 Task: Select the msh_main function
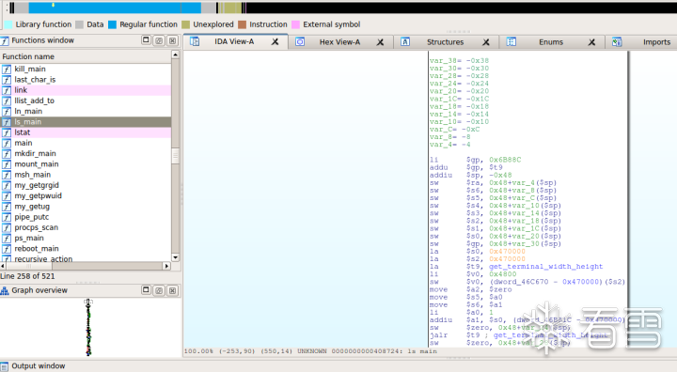86,175
